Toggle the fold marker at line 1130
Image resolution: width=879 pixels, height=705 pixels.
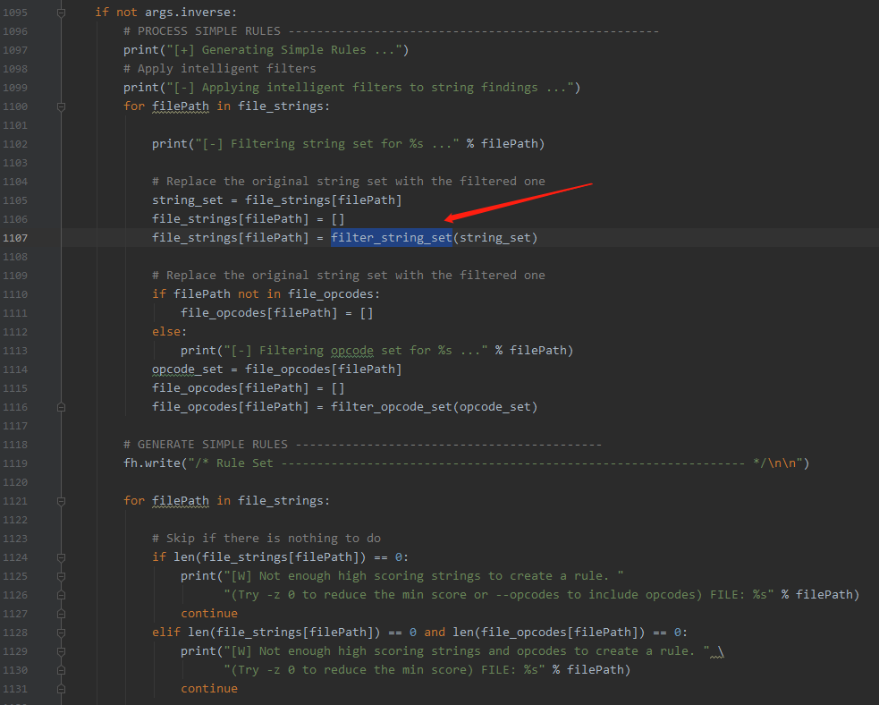tap(61, 670)
